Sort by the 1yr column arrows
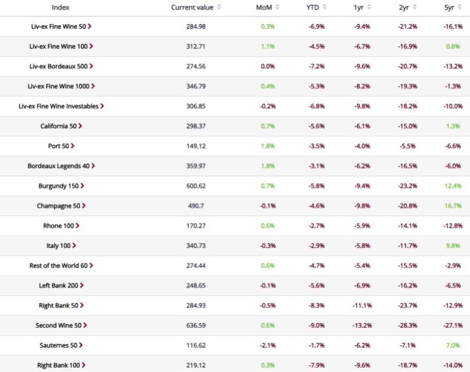The width and height of the screenshot is (470, 372). point(369,7)
